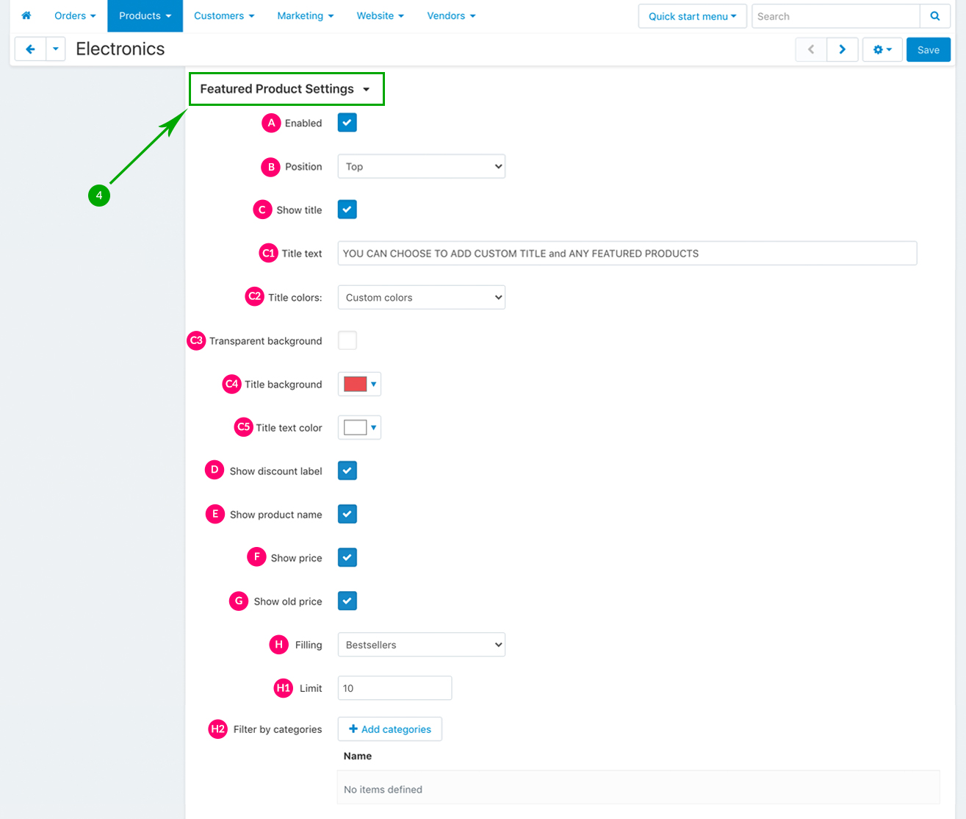Screen dimensions: 966x819
Task: Go to next item with right chevron
Action: click(x=842, y=49)
